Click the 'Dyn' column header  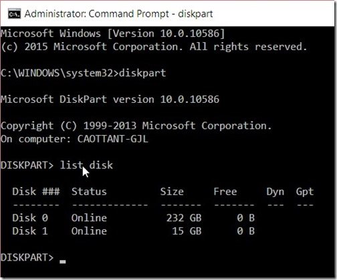(x=275, y=192)
